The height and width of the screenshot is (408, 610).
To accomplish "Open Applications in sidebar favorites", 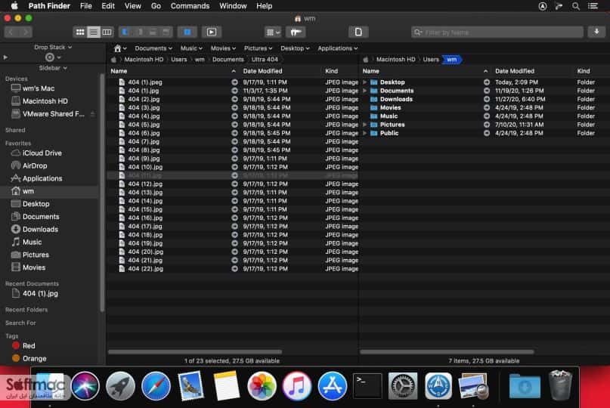I will pos(42,178).
